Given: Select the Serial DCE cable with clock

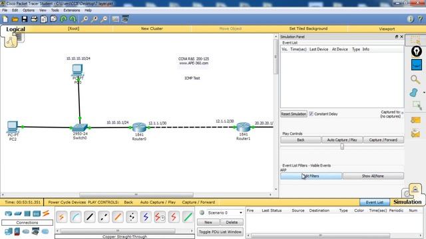Looking at the screenshot, I should pyautogui.click(x=160, y=217).
